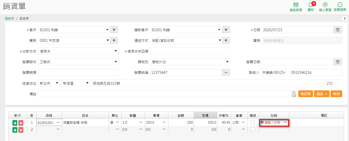Click the 發票號碼 input field

pos(78,73)
